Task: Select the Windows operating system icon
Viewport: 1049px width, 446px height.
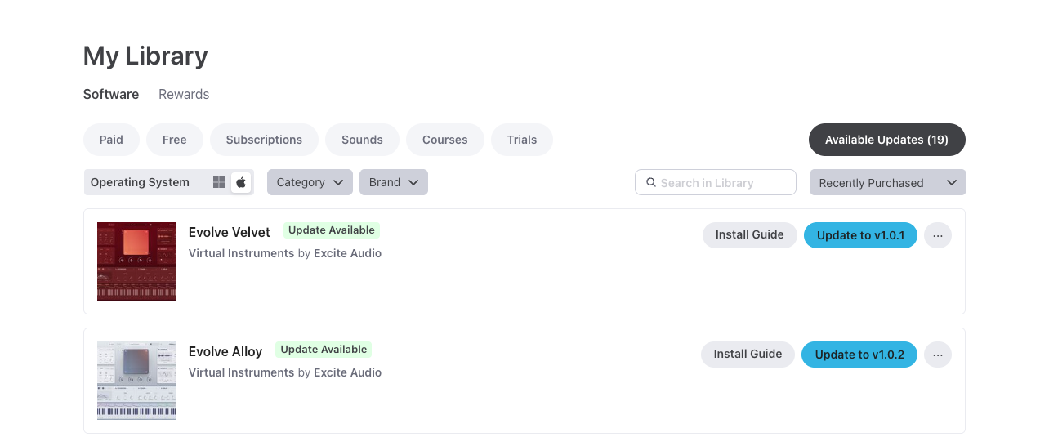Action: pyautogui.click(x=219, y=182)
